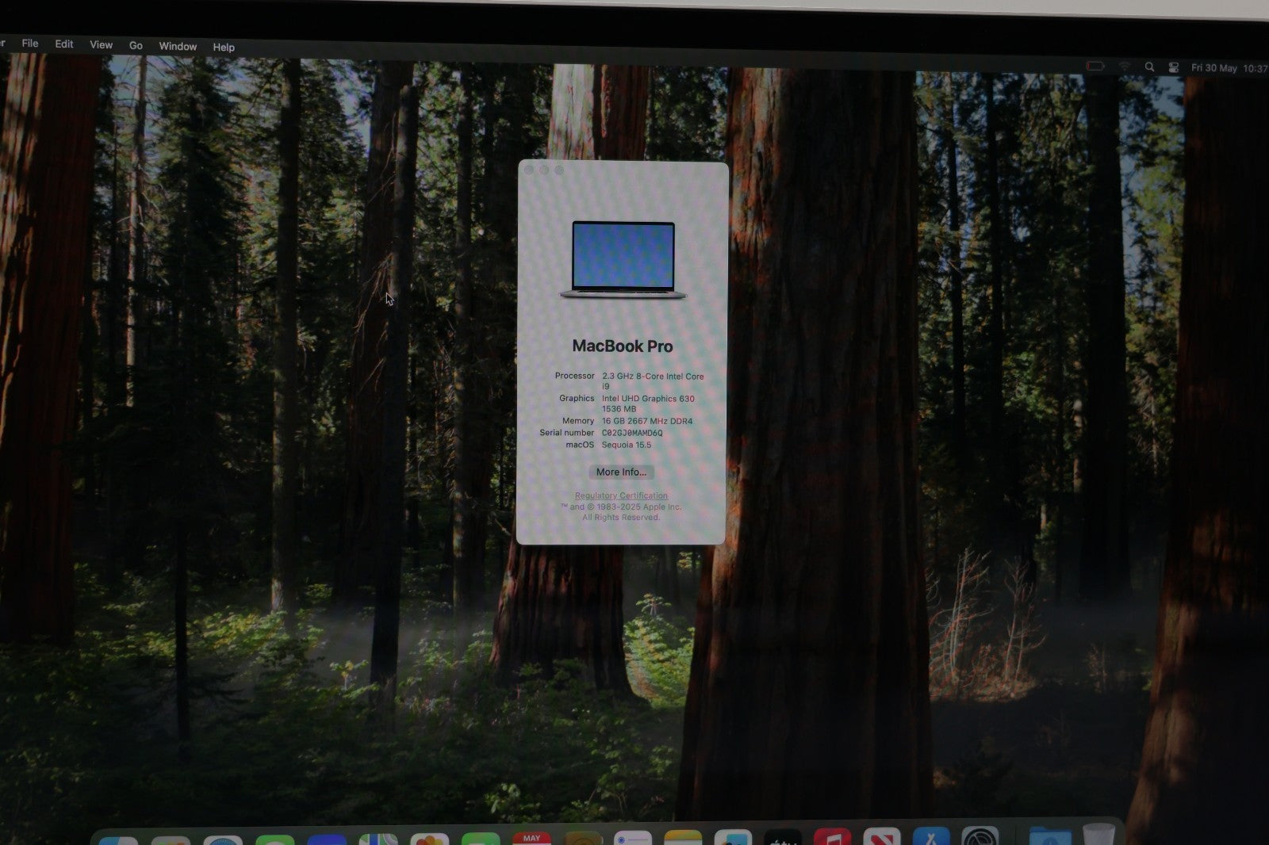
Task: Open Spotlight search magnifier icon
Action: pyautogui.click(x=1149, y=67)
